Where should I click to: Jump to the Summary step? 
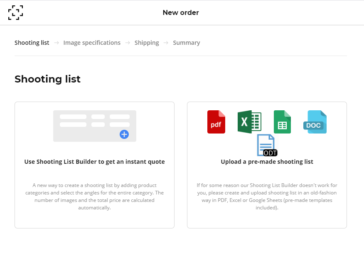(187, 43)
